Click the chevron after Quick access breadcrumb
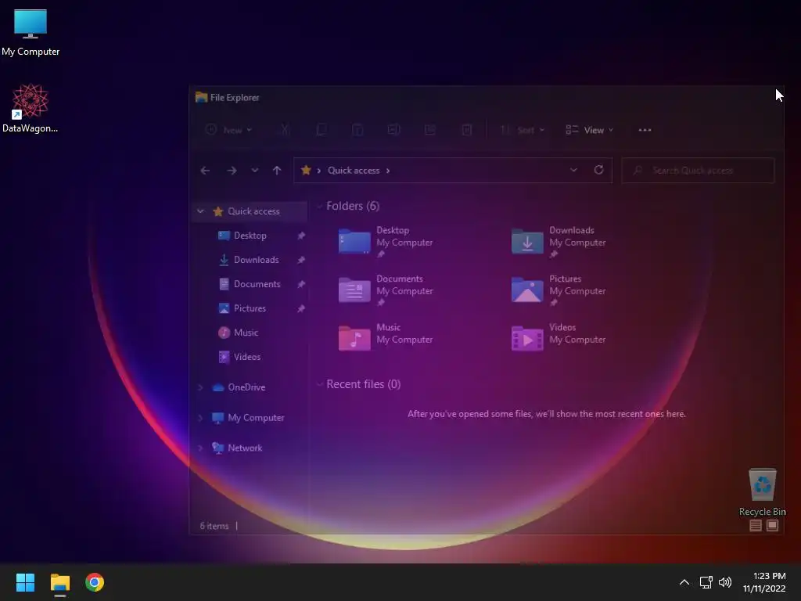Viewport: 801px width, 601px height. click(x=388, y=170)
